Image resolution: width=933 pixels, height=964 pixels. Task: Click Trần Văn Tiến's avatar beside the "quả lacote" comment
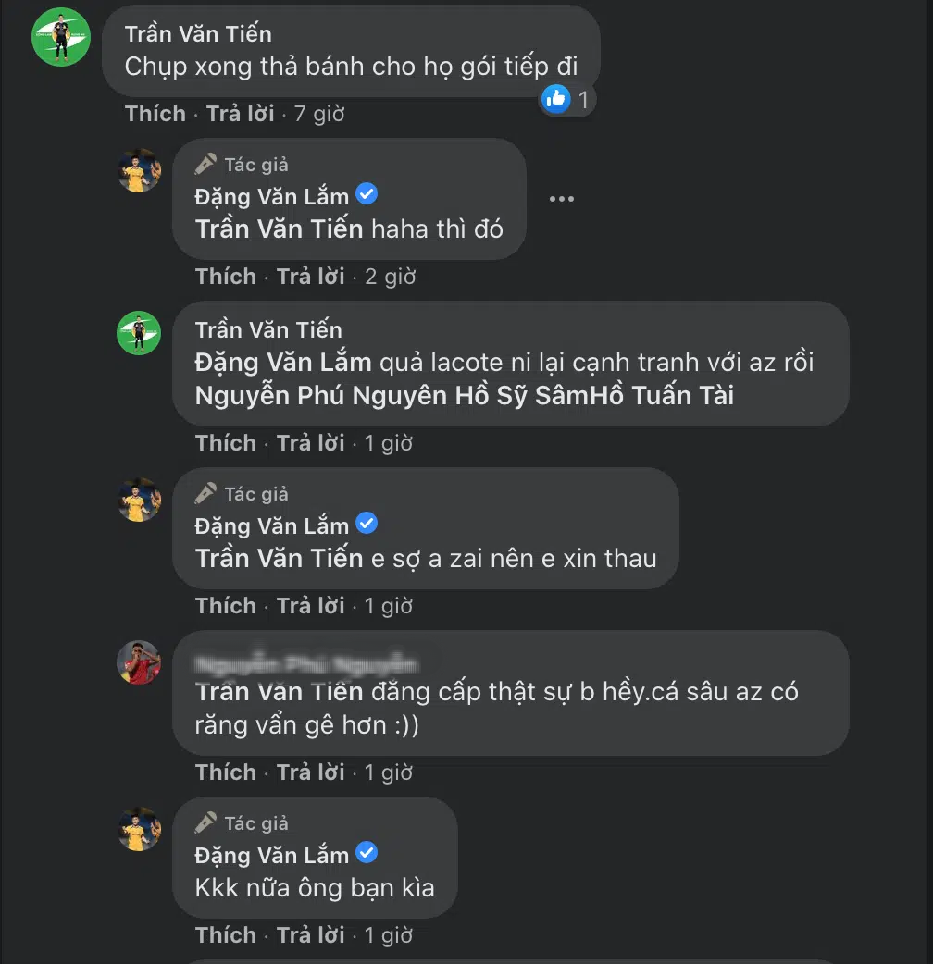point(140,333)
